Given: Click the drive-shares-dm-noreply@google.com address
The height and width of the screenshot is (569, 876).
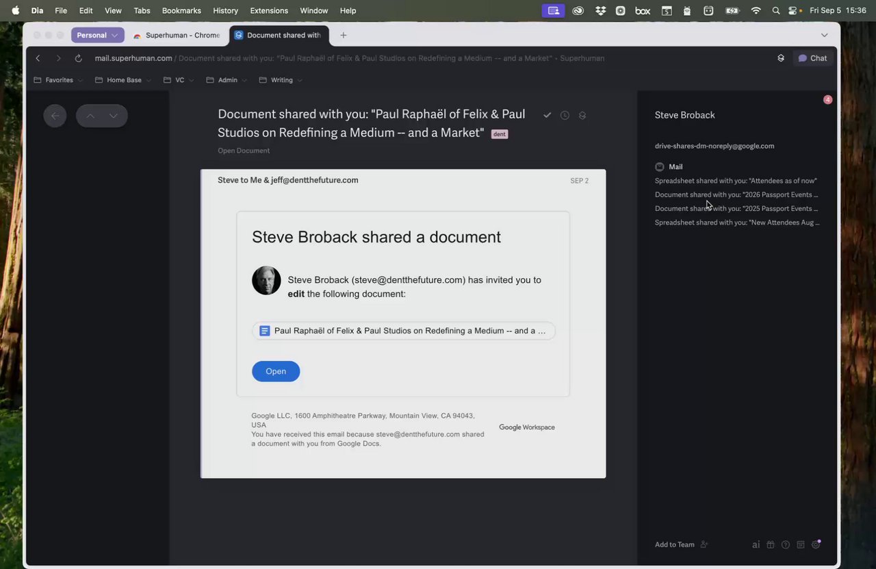Looking at the screenshot, I should click(x=714, y=146).
